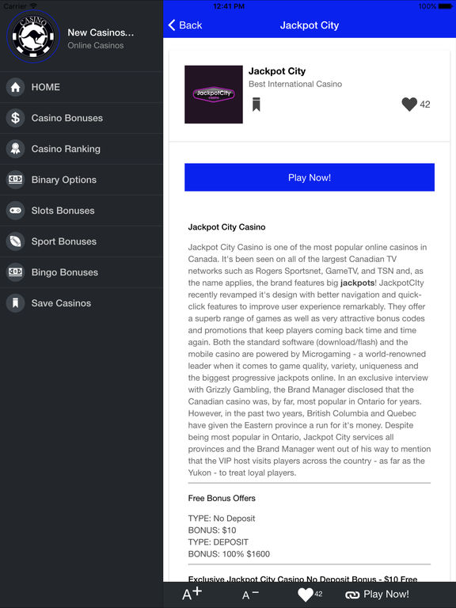Select the bold jackpots link text

click(x=357, y=283)
